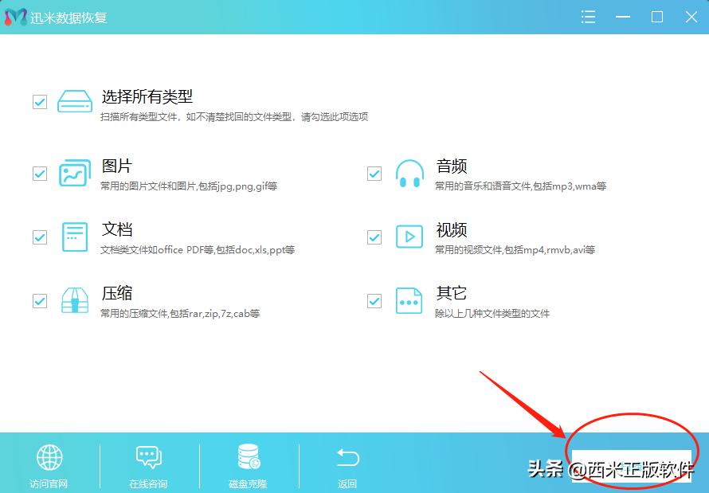Click the 压缩 archive stack icon
The height and width of the screenshot is (493, 709).
(x=74, y=300)
